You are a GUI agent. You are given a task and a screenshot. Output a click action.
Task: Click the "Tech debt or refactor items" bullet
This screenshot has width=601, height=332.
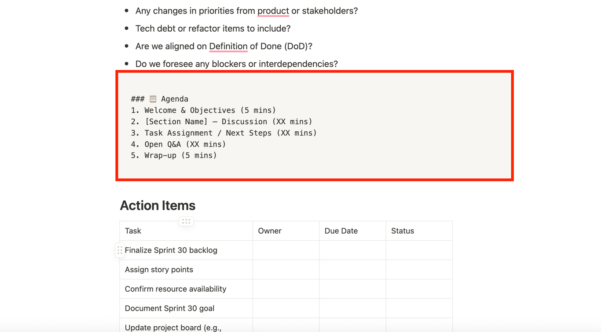(x=213, y=29)
